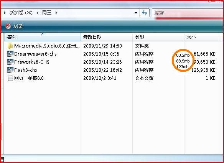Click the date 2005/10/14 23:26

(x=102, y=62)
